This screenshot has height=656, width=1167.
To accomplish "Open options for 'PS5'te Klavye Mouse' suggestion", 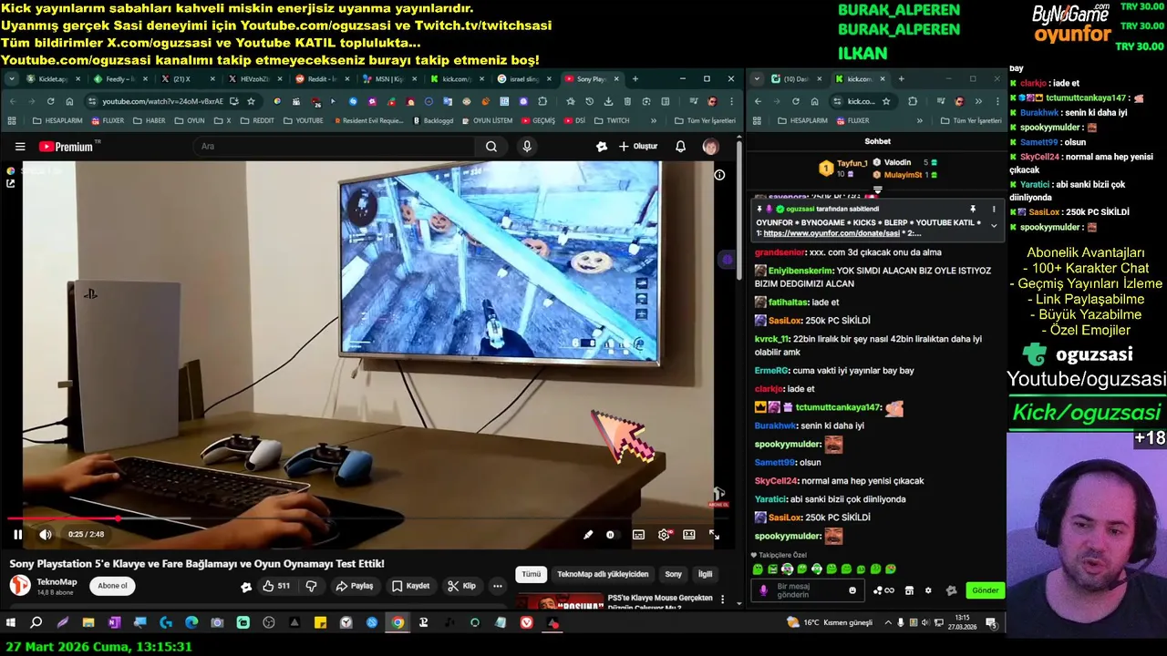I will pyautogui.click(x=724, y=600).
